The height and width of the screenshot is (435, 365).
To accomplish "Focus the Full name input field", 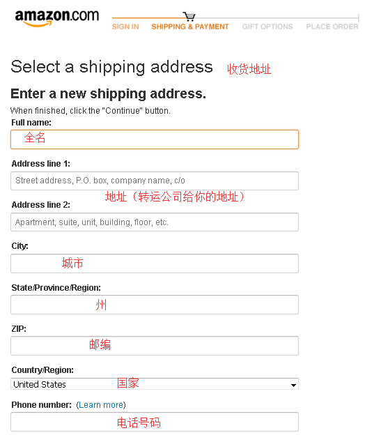I will pos(155,139).
